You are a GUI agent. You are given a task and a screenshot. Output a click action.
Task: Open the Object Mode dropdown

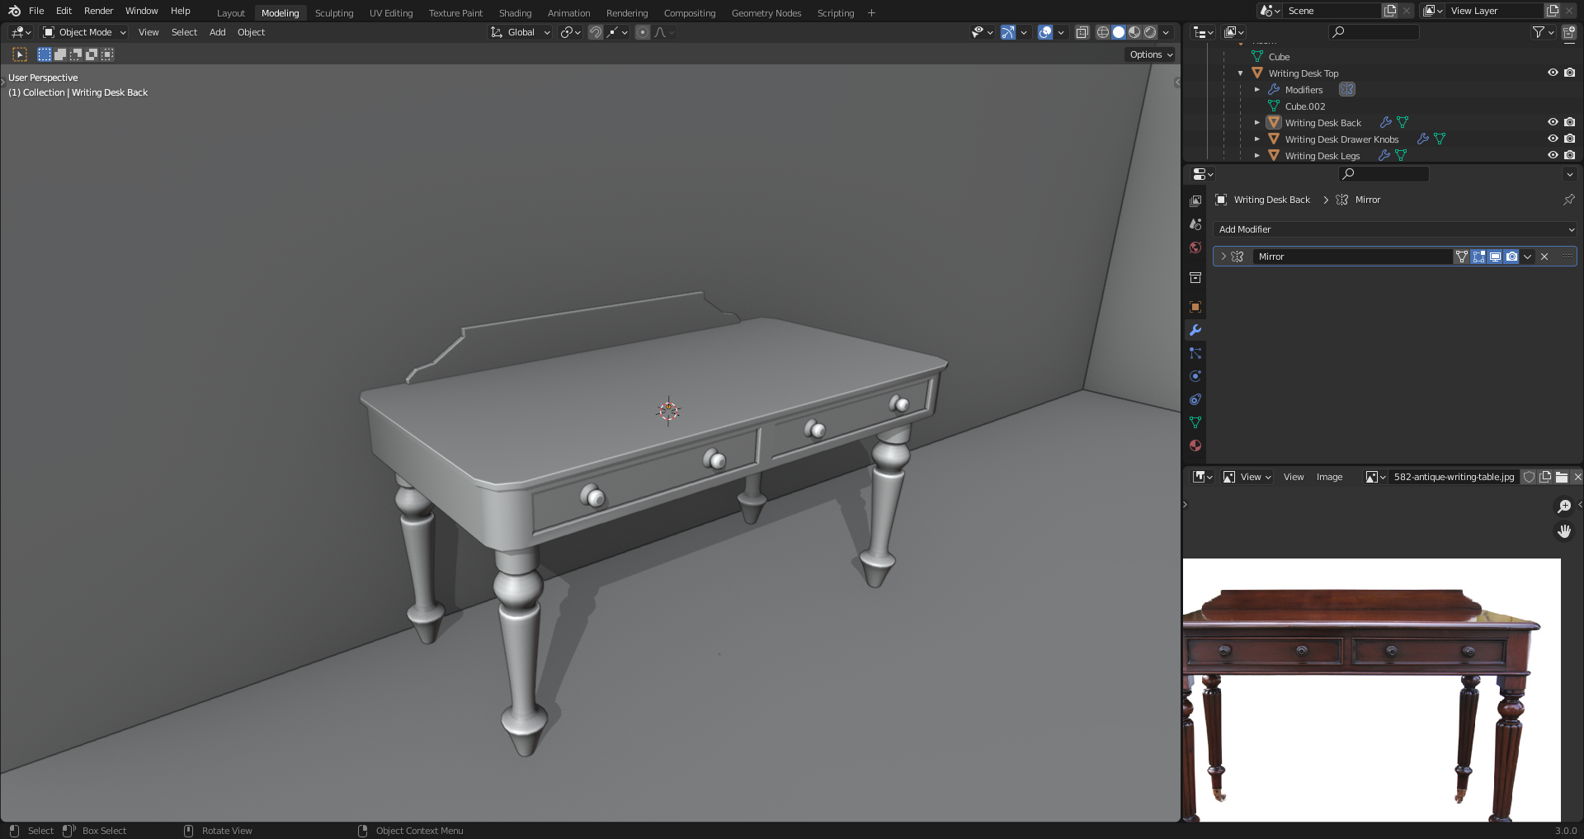(x=84, y=32)
